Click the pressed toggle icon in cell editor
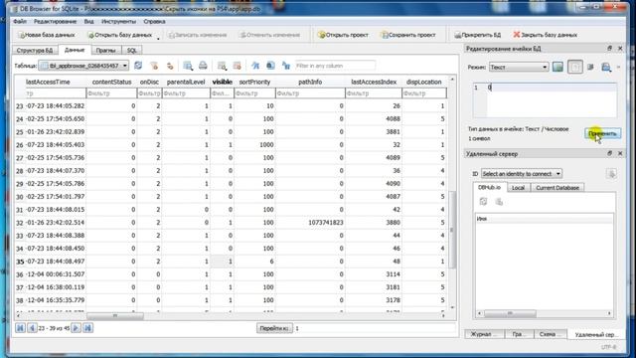Image resolution: width=636 pixels, height=358 pixels. pyautogui.click(x=575, y=67)
